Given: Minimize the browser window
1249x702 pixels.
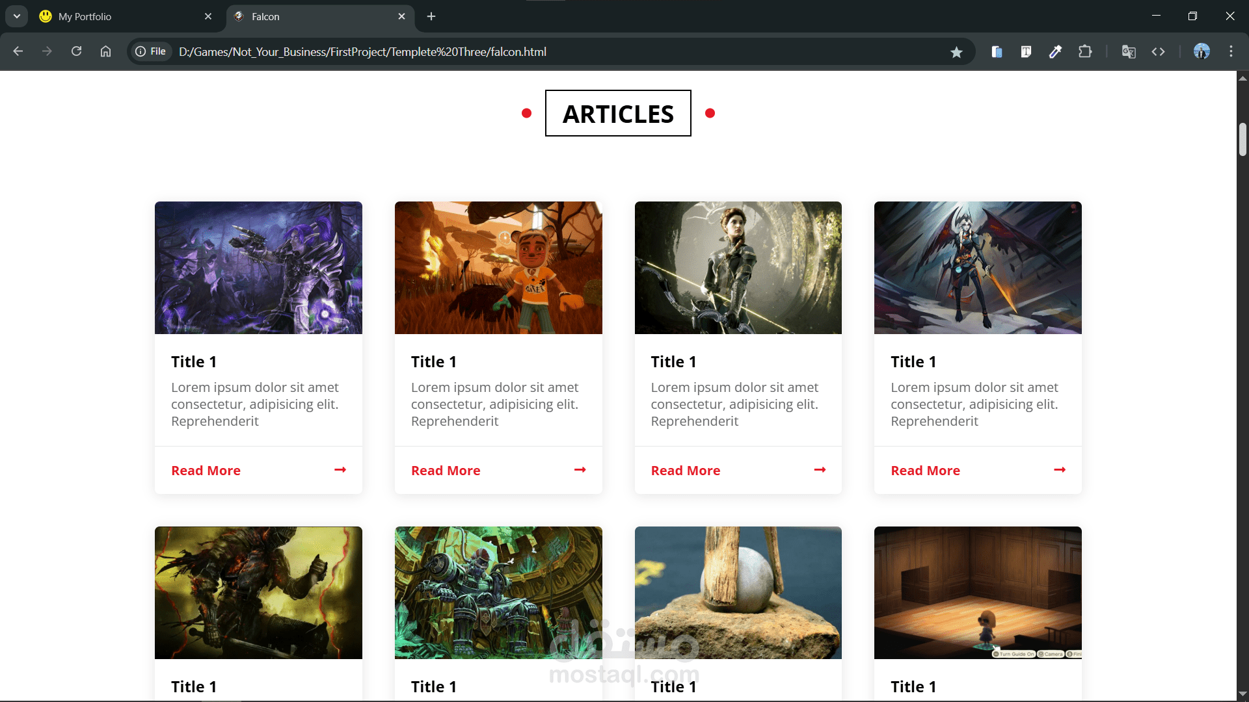Looking at the screenshot, I should 1156,16.
